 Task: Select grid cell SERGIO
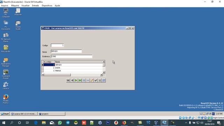click(x=78, y=65)
